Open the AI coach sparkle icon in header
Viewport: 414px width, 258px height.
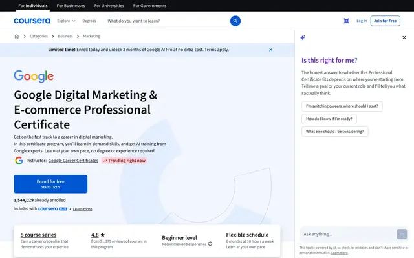click(x=346, y=21)
